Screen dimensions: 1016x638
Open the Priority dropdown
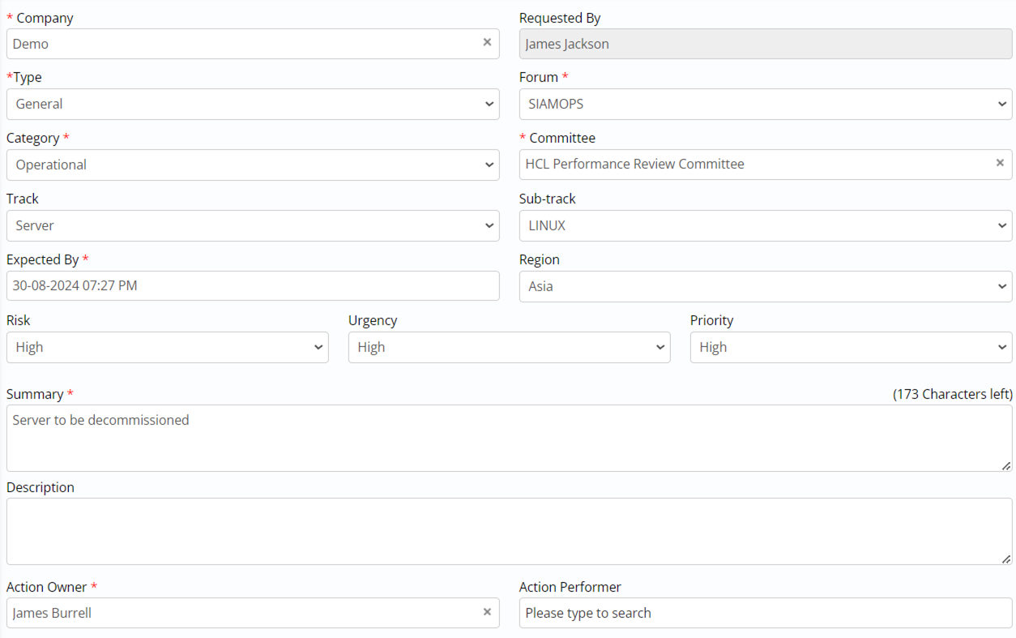point(851,347)
